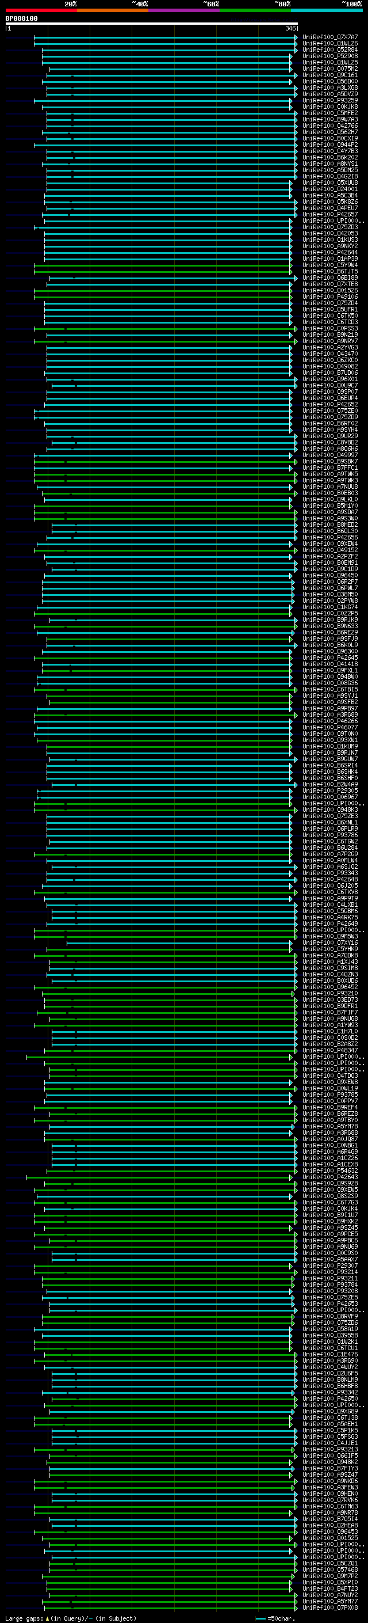The height and width of the screenshot is (1623, 368).
Task: Select hit UniRef100_Q075M2
Action: [x=330, y=69]
